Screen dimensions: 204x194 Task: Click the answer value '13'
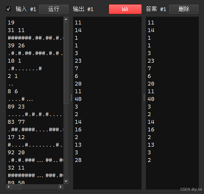151,145
